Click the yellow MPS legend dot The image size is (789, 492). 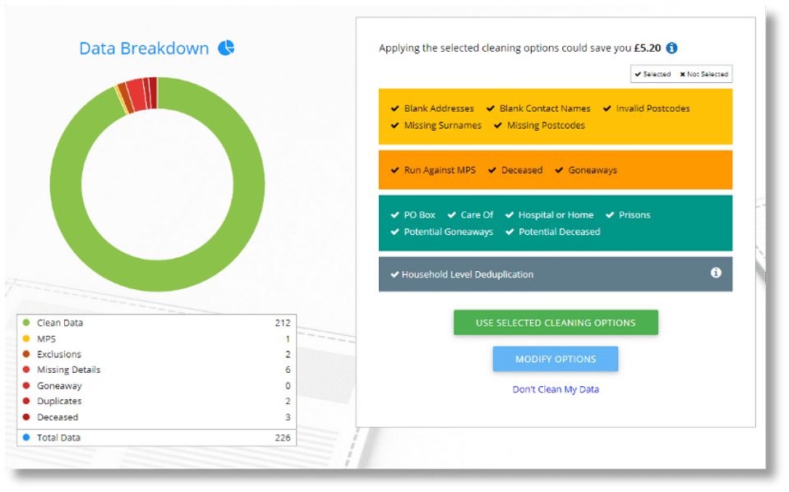click(26, 338)
